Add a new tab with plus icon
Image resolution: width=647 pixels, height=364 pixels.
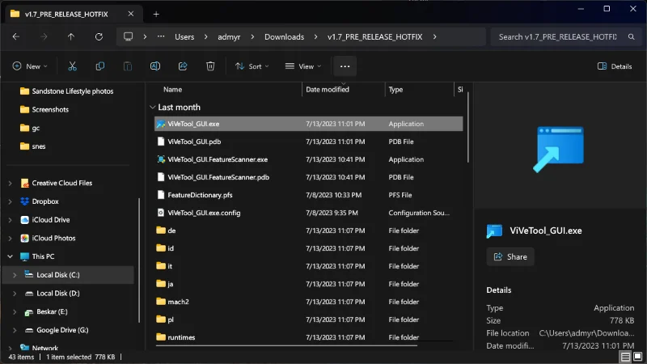(156, 14)
